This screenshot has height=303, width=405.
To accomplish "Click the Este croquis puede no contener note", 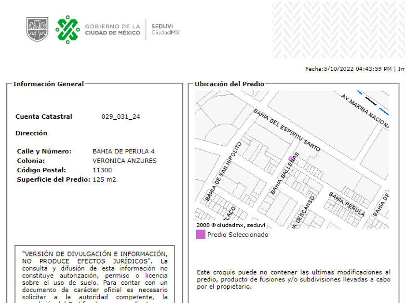I will point(294,279).
